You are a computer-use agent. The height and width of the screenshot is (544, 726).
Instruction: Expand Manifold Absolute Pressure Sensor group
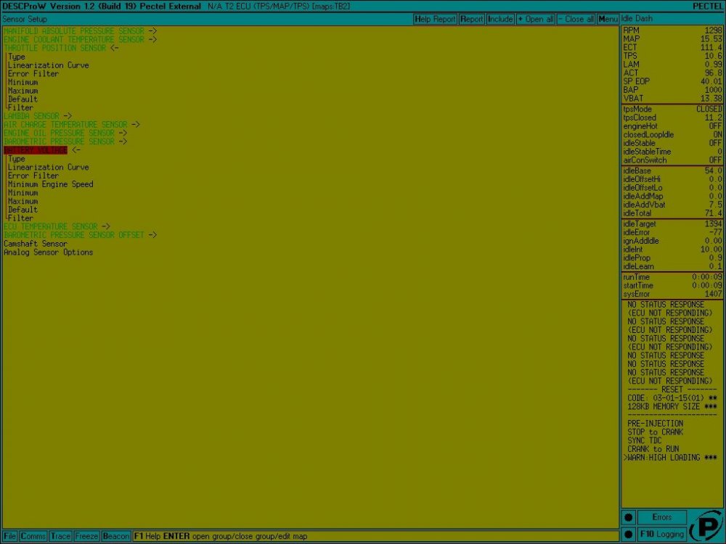pyautogui.click(x=80, y=31)
